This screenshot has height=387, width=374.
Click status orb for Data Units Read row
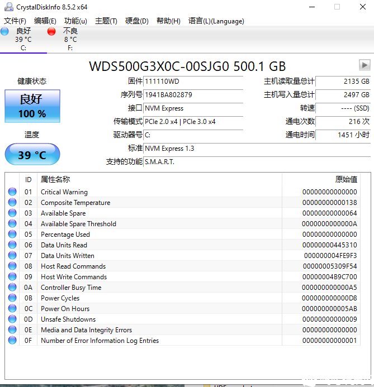(12, 245)
